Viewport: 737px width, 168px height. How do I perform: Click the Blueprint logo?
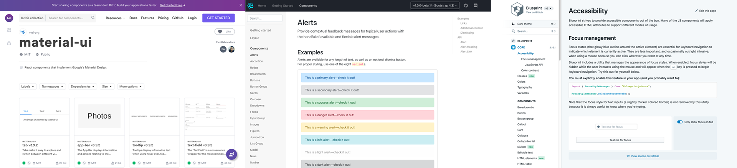pyautogui.click(x=517, y=9)
